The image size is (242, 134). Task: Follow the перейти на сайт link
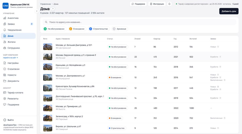click(10, 58)
